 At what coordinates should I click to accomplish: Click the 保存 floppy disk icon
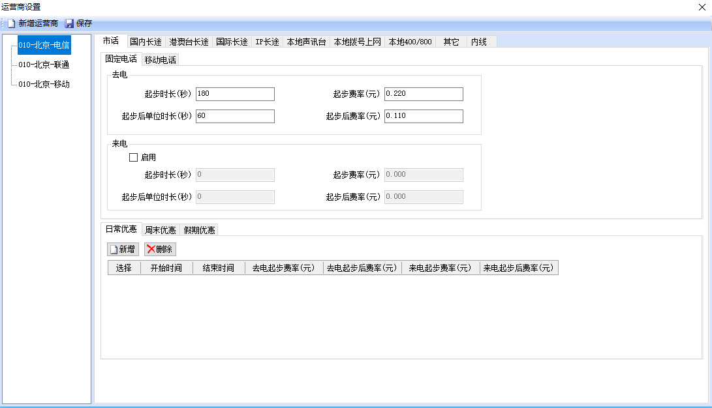tap(69, 23)
